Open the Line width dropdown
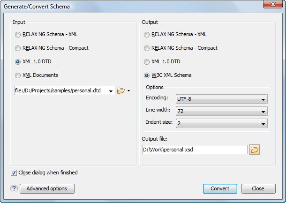 pos(221,111)
